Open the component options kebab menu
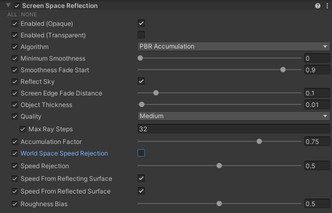 tap(327, 6)
